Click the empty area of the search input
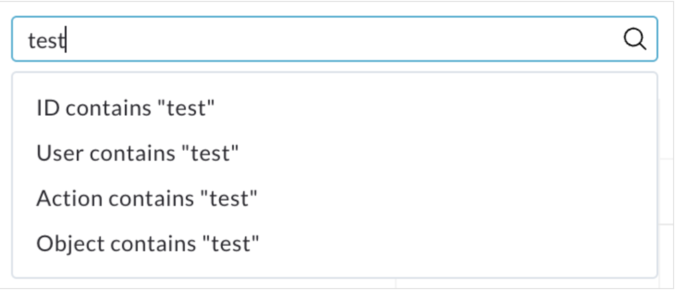The image size is (676, 291). pos(344,39)
